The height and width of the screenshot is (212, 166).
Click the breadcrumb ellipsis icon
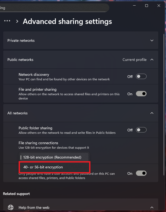pyautogui.click(x=7, y=21)
